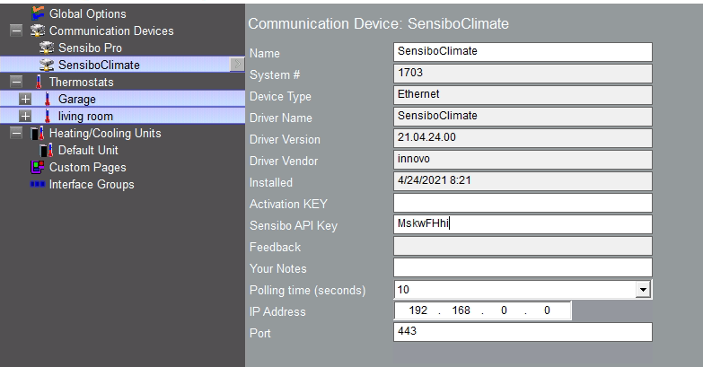Click the Custom Pages icon

coord(38,167)
